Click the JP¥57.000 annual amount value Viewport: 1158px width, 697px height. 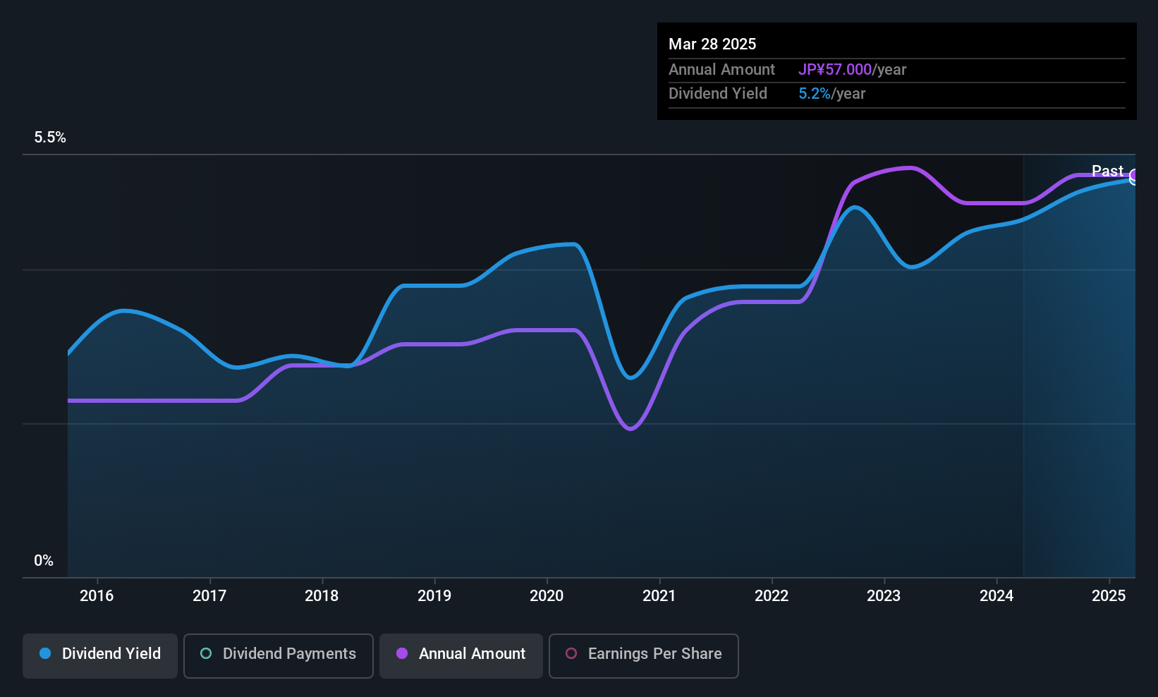click(x=835, y=70)
